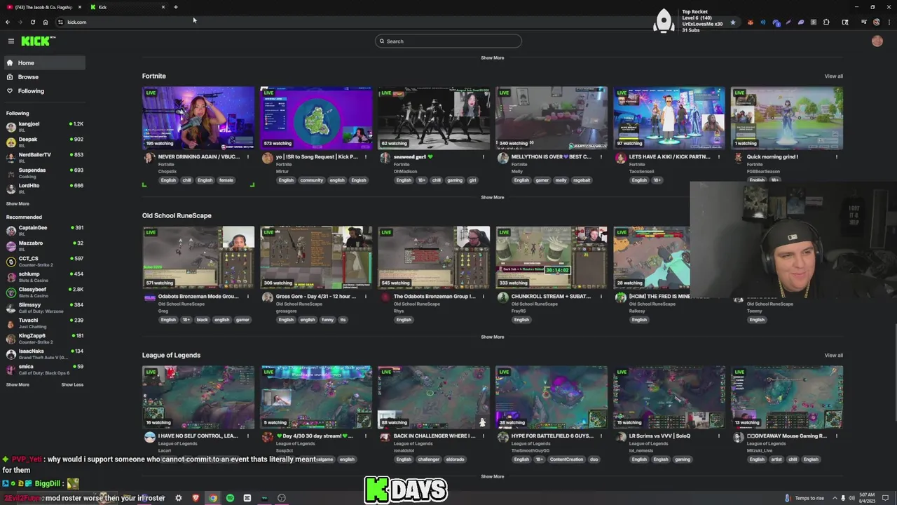Focus the Search input field

tap(448, 41)
